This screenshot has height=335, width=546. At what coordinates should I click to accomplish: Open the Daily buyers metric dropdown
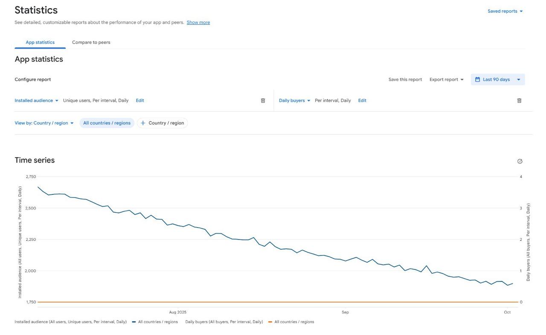pyautogui.click(x=294, y=101)
